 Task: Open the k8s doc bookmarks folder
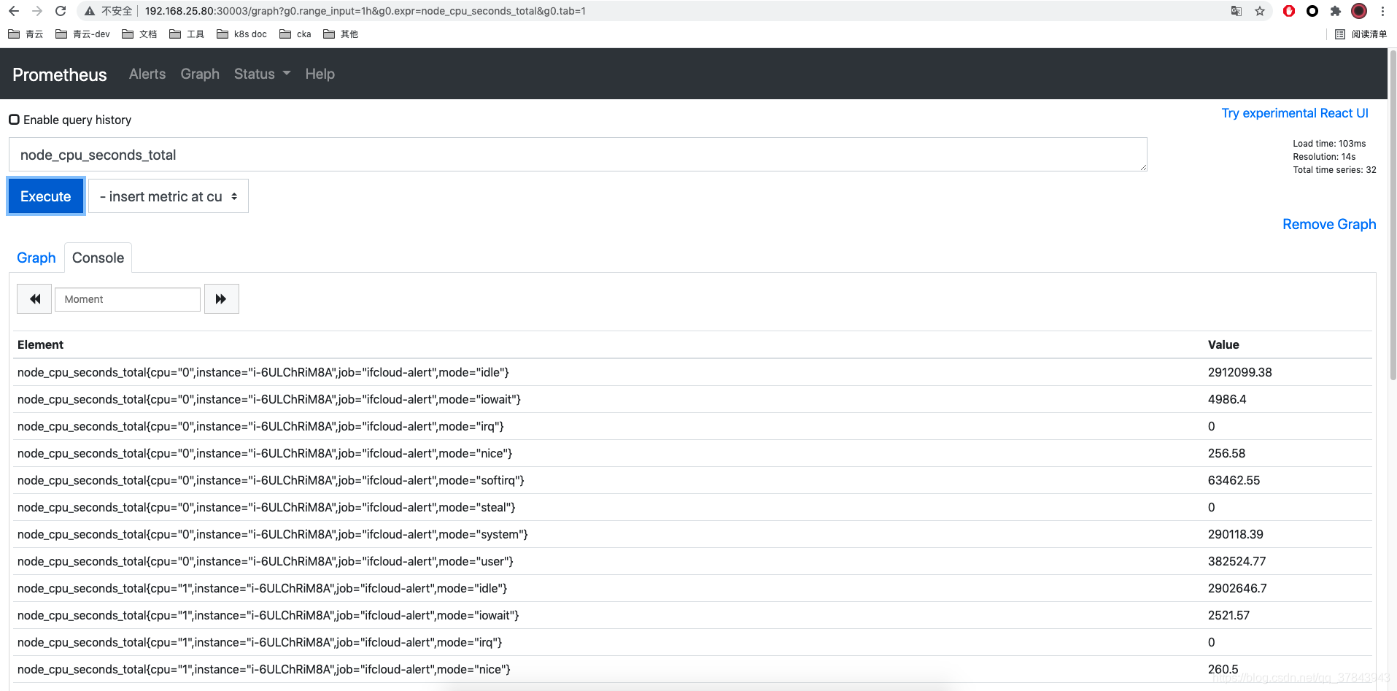(241, 34)
